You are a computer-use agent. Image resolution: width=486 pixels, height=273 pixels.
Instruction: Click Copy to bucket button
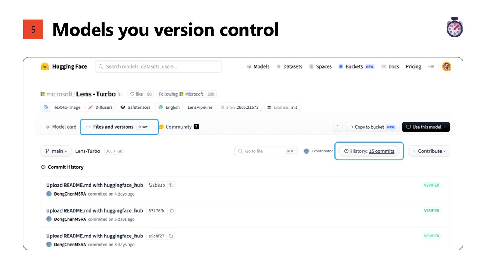(372, 127)
